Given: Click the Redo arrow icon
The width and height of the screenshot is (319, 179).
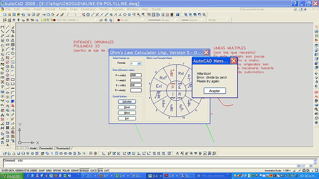Looking at the screenshot, I should [75, 14].
